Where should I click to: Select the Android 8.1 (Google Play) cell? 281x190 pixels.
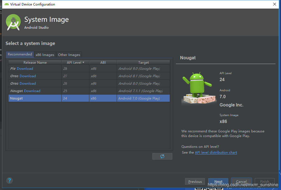pyautogui.click(x=143, y=76)
